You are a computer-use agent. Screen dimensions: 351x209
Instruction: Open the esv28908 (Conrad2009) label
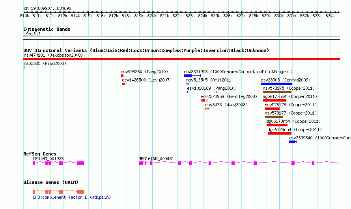coord(286,80)
